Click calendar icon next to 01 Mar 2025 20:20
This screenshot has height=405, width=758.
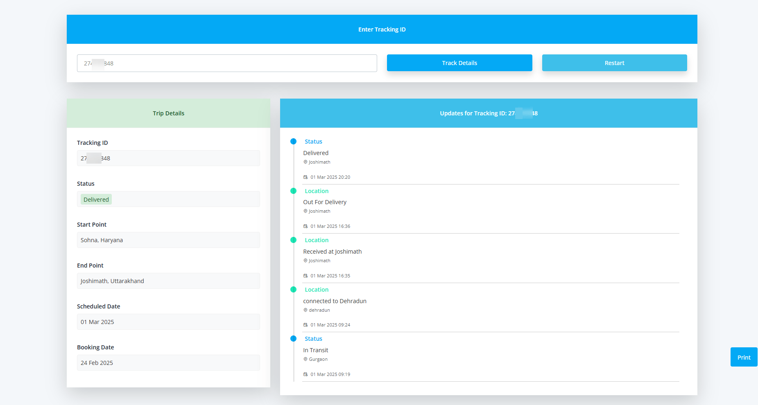(x=305, y=177)
